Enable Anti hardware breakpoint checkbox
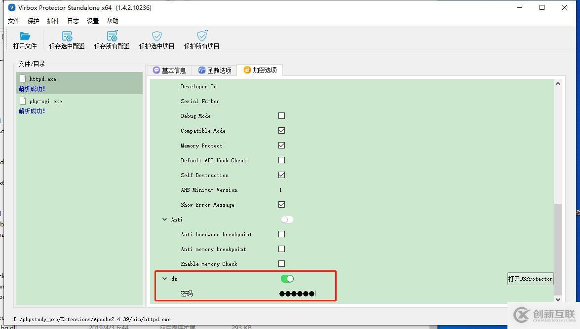580x329 pixels. 281,234
